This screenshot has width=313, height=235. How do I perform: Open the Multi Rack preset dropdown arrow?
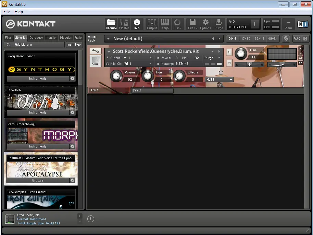click(108, 39)
